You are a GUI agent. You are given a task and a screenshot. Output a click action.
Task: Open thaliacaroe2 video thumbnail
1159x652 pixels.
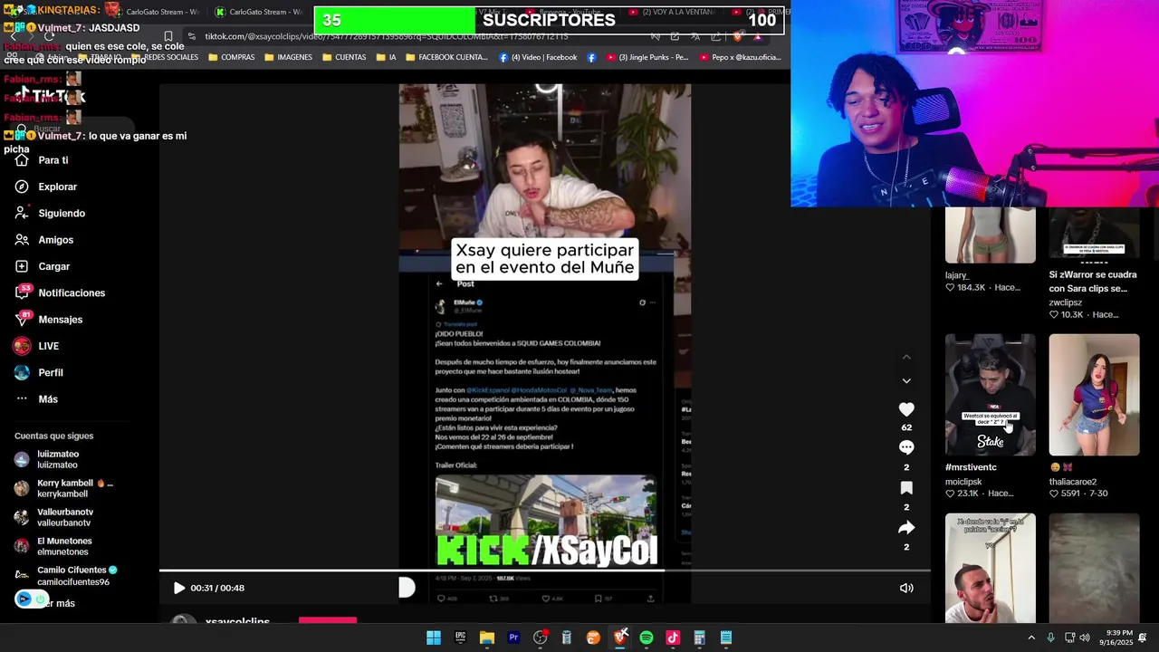pyautogui.click(x=1094, y=395)
